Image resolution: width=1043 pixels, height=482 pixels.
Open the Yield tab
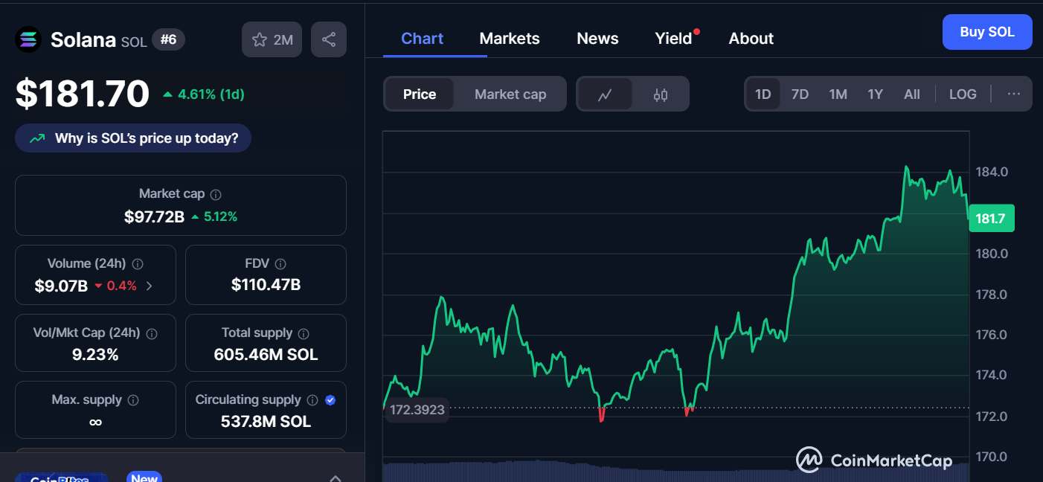pos(673,39)
